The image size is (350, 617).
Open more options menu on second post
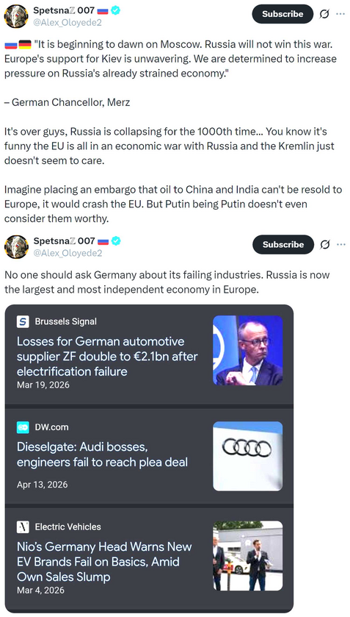tap(340, 245)
